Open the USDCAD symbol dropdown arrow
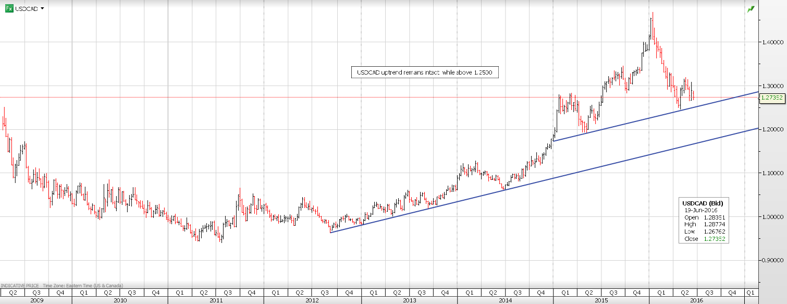This screenshot has height=304, width=787. 42,9
